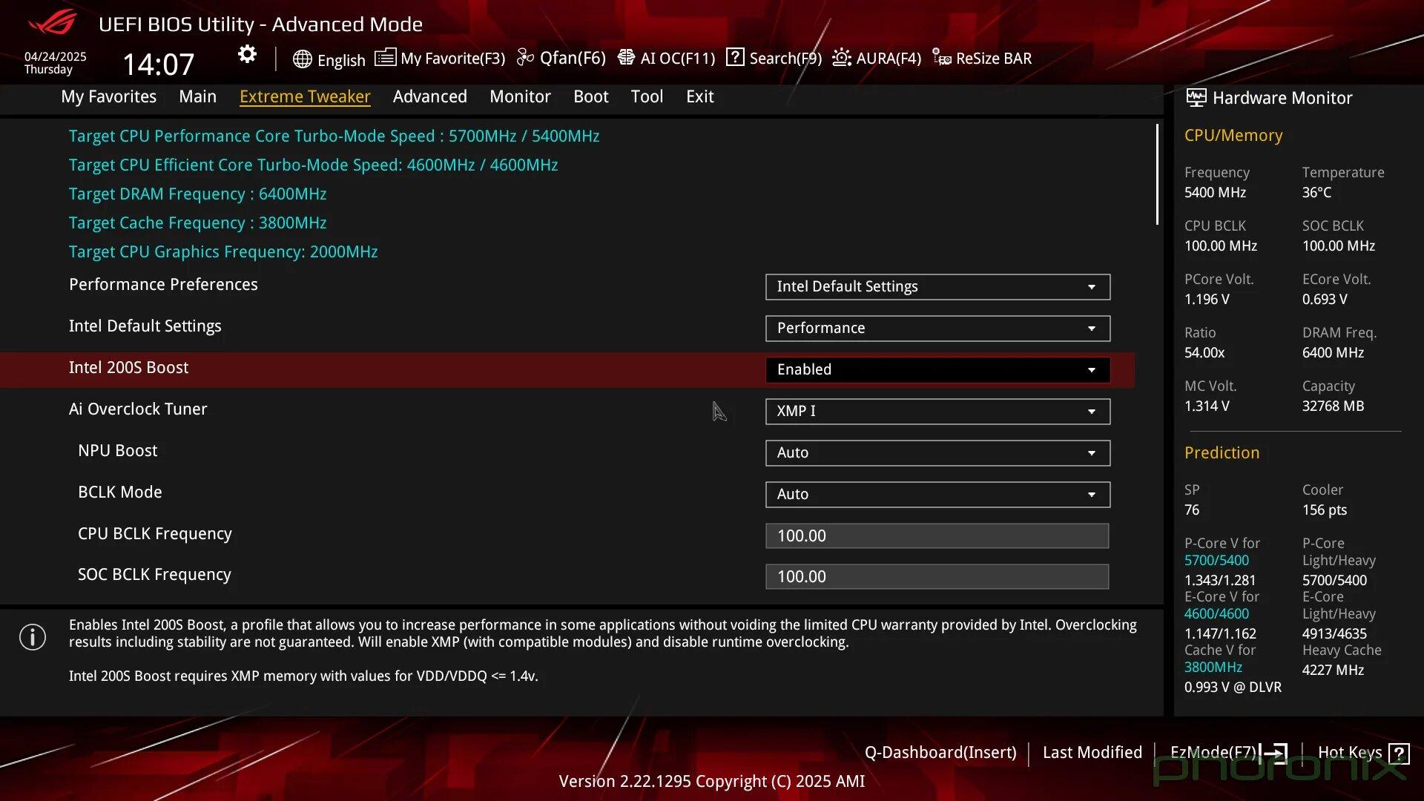Open Q-Dashboard(Insert) button
Viewport: 1424px width, 801px height.
pos(940,753)
